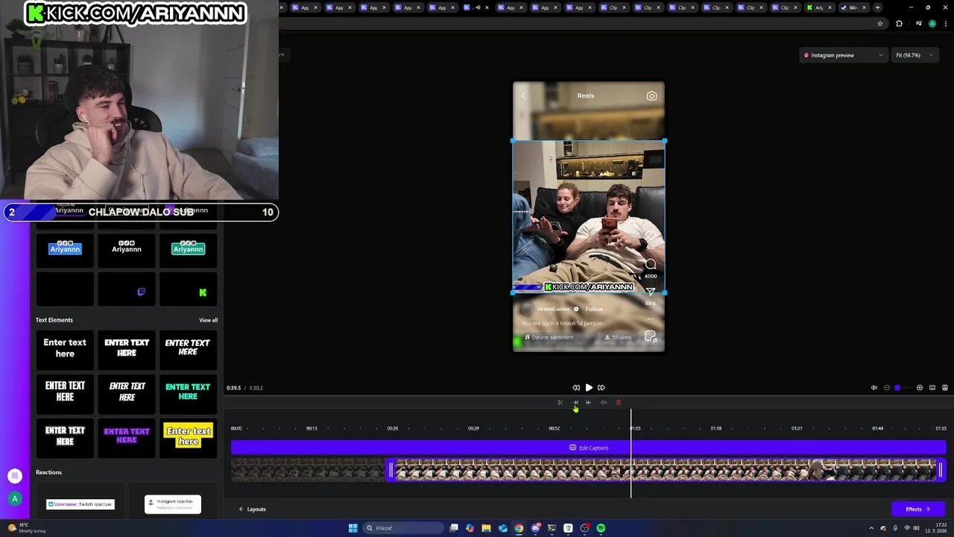Play the video preview

(x=589, y=388)
